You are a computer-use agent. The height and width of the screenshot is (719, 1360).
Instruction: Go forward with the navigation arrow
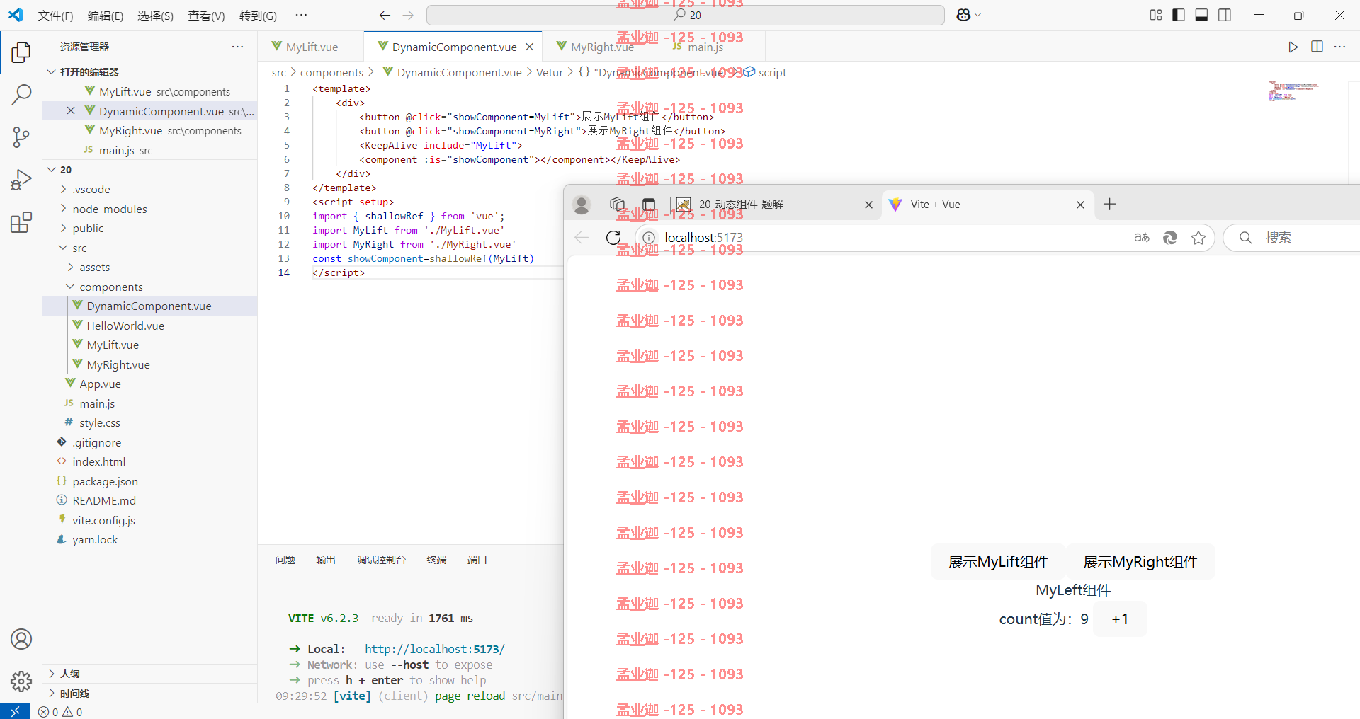point(408,15)
